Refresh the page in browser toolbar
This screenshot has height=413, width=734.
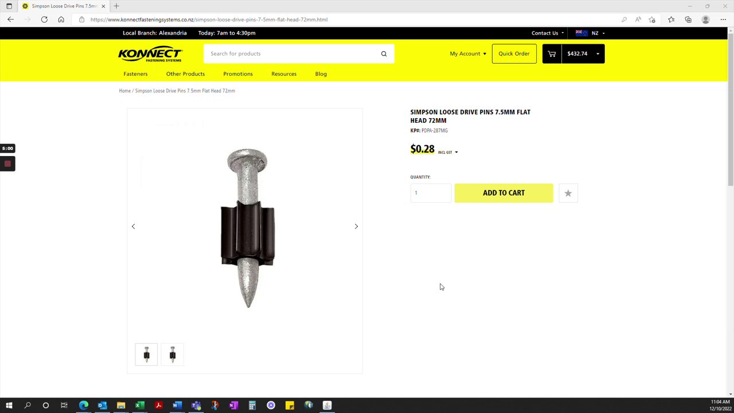pos(44,20)
